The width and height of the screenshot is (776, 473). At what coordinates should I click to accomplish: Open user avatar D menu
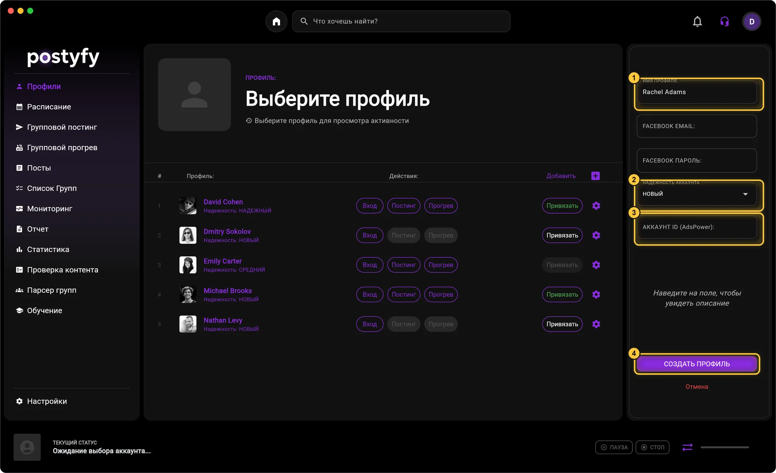click(752, 21)
